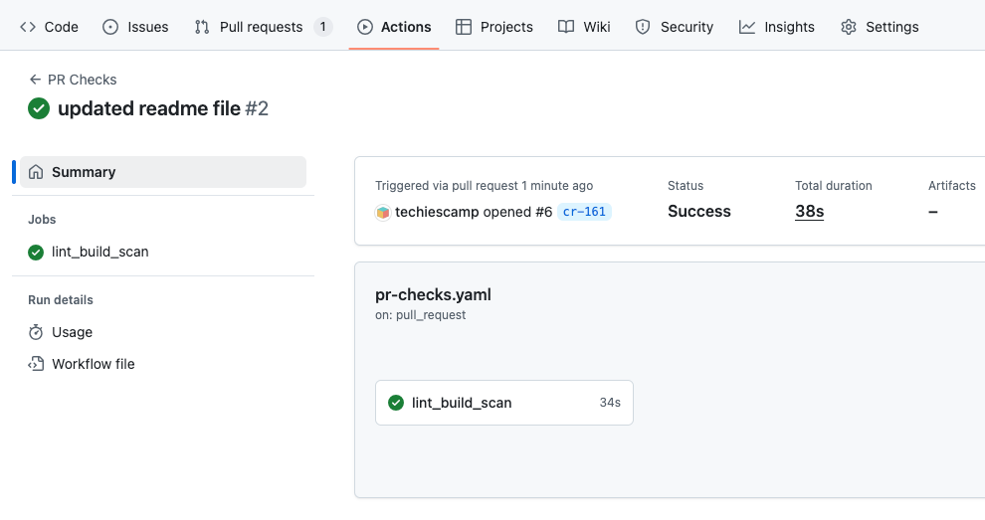Open the Code tab
985x520 pixels.
click(50, 27)
